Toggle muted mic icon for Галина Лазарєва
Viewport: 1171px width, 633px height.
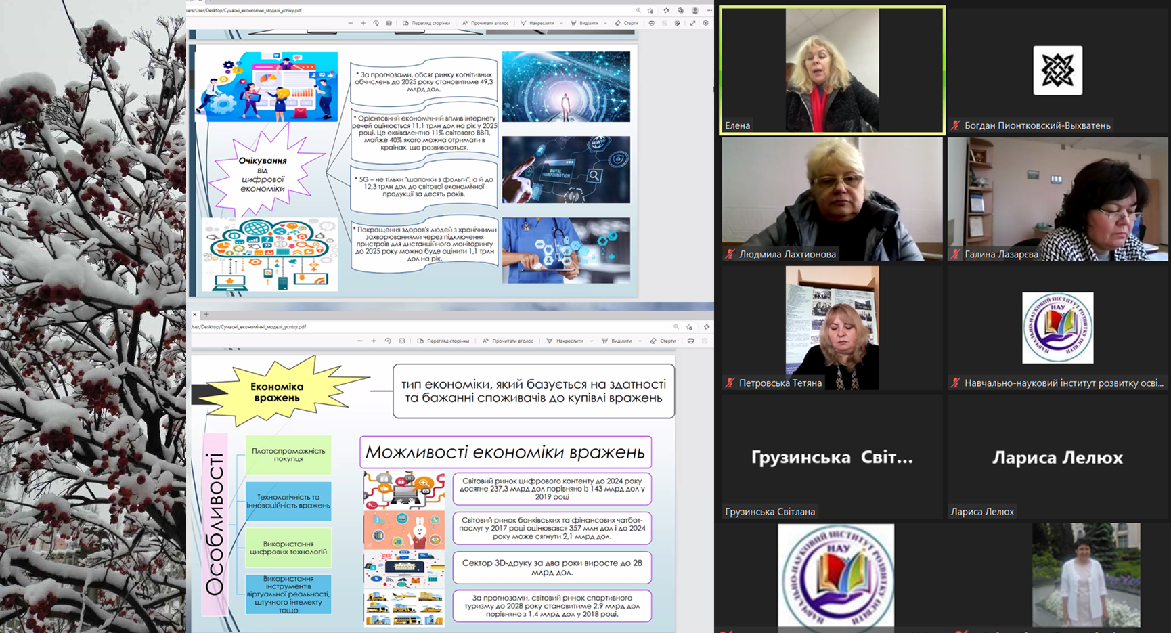coord(955,255)
